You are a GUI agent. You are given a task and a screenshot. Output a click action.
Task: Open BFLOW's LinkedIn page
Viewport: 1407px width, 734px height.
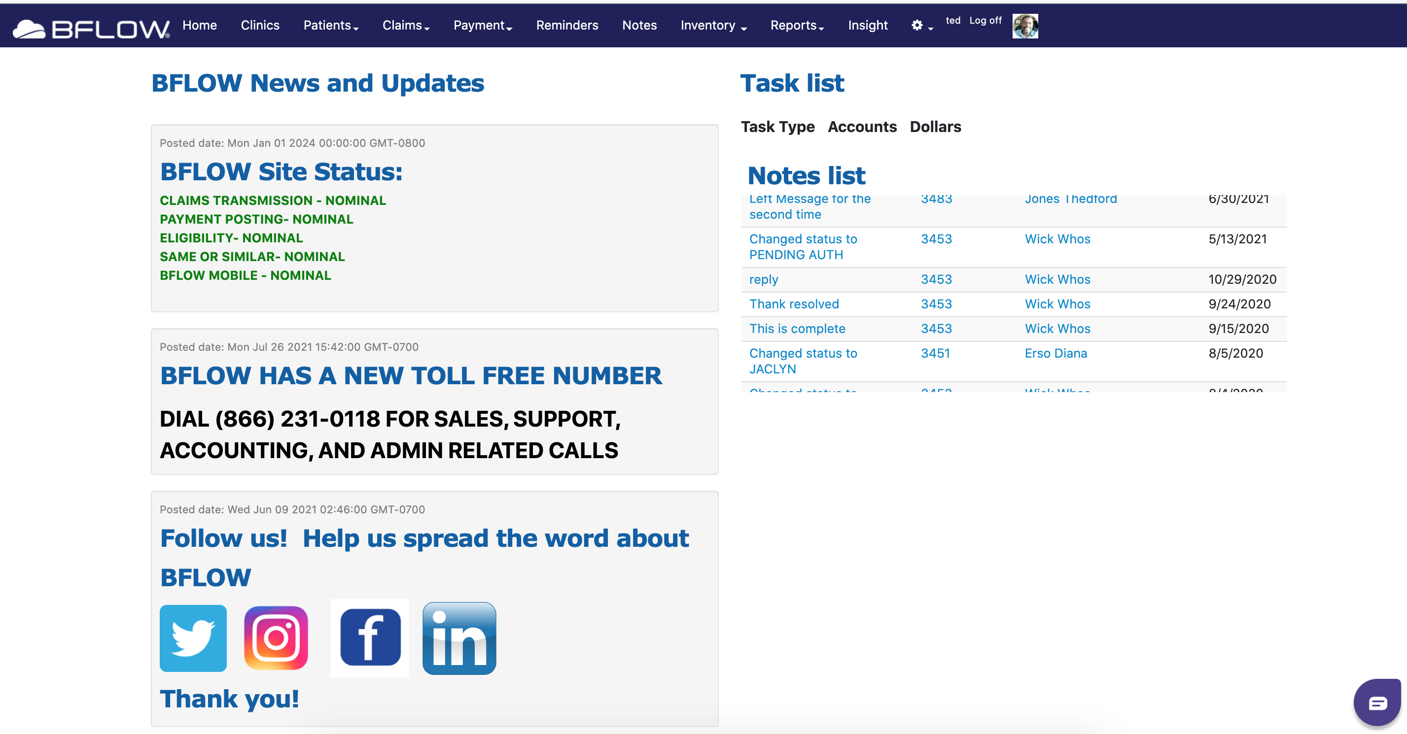pos(458,638)
